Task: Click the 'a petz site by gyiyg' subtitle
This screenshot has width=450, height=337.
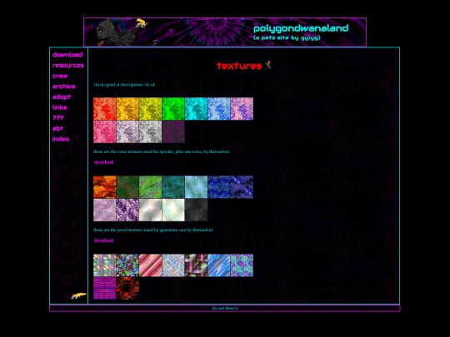Action: 287,37
